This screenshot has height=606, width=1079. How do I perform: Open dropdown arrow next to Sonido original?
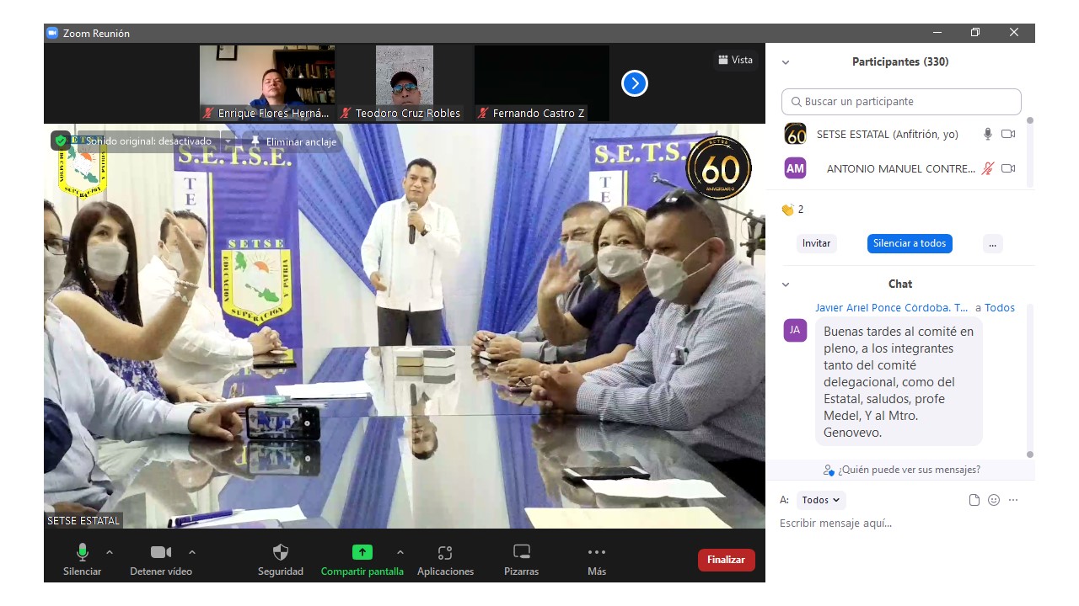228,141
